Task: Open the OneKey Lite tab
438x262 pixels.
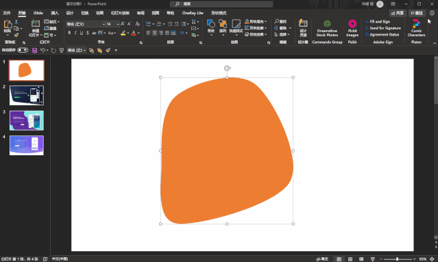Action: (x=193, y=13)
